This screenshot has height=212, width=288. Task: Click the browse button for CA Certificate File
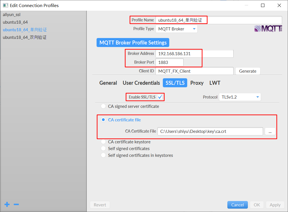270,131
